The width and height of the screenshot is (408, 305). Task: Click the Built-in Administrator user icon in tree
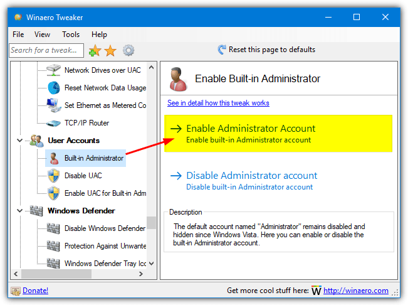click(54, 158)
